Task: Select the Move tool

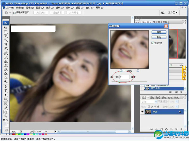Action: click(6, 28)
